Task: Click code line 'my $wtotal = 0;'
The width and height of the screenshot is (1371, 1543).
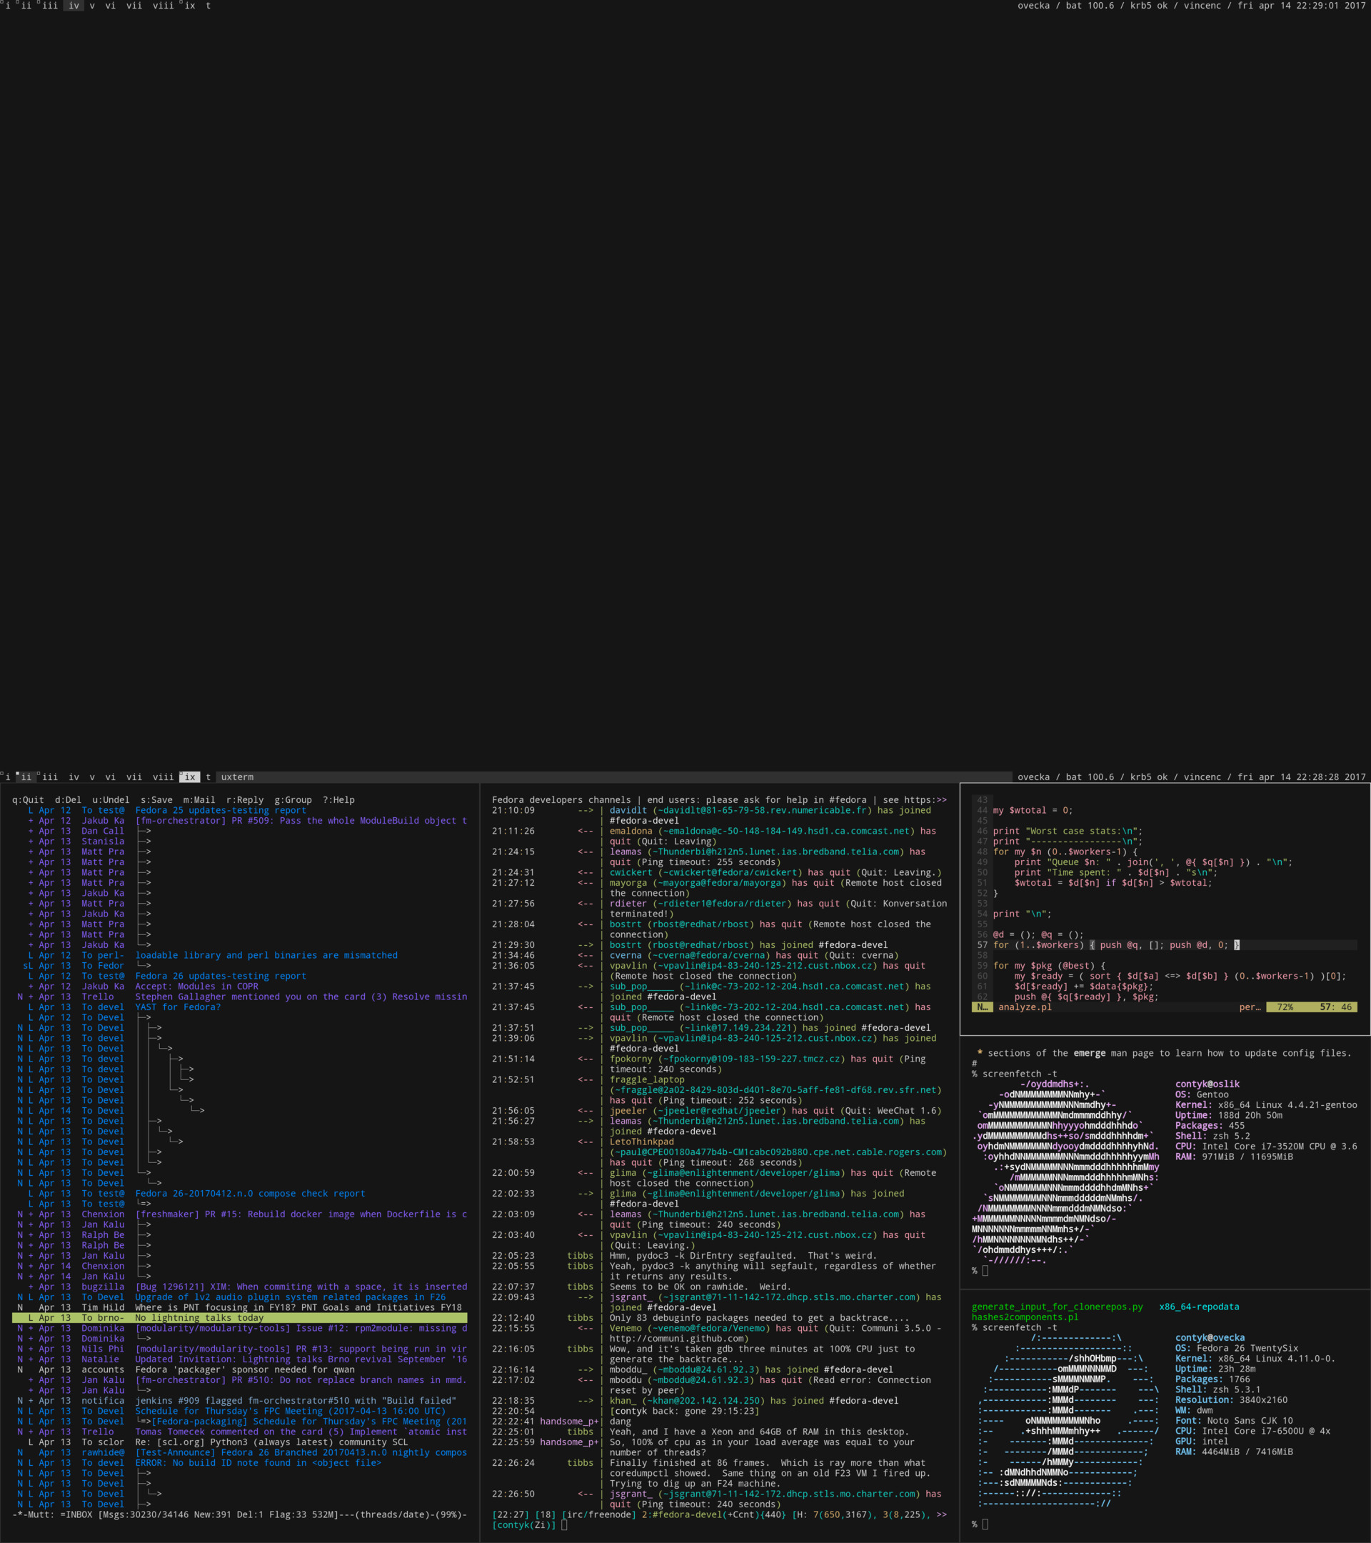Action: click(x=1033, y=810)
